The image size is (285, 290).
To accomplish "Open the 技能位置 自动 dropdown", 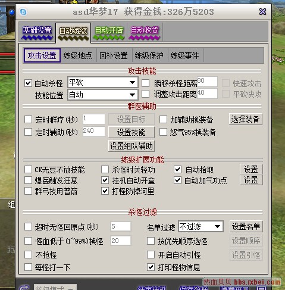I will coord(103,95).
